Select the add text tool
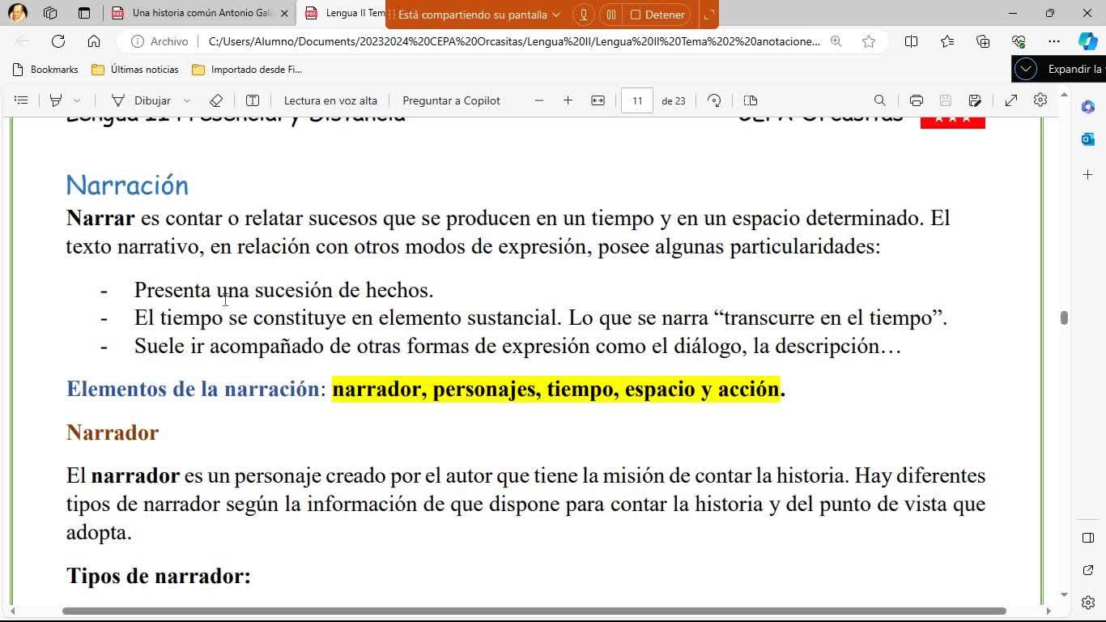 (x=253, y=100)
